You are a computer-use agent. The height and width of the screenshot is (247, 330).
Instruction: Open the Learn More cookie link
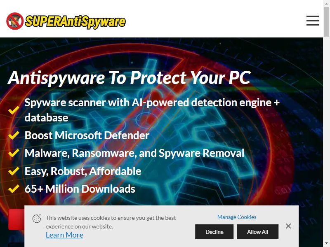click(64, 235)
